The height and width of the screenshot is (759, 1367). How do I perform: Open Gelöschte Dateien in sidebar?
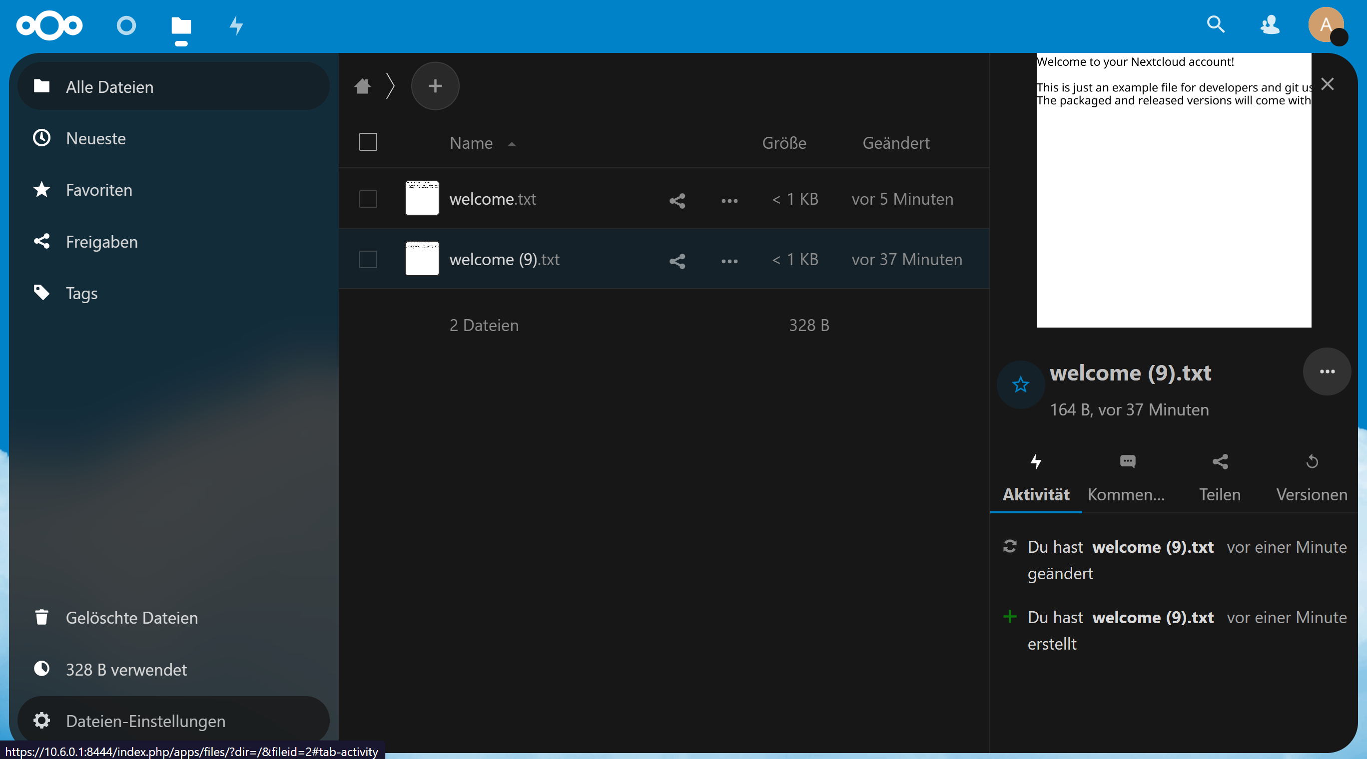pyautogui.click(x=131, y=618)
